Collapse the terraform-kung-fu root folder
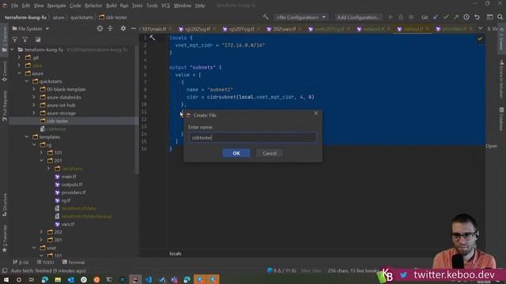The width and height of the screenshot is (506, 284). click(13, 50)
